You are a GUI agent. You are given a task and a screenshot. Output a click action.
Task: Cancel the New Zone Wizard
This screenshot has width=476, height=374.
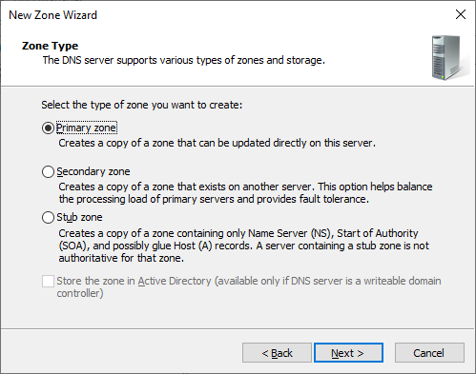point(429,353)
